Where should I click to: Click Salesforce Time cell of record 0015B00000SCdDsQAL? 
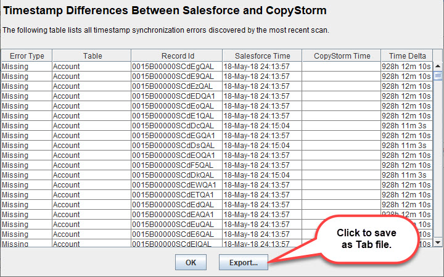point(262,146)
